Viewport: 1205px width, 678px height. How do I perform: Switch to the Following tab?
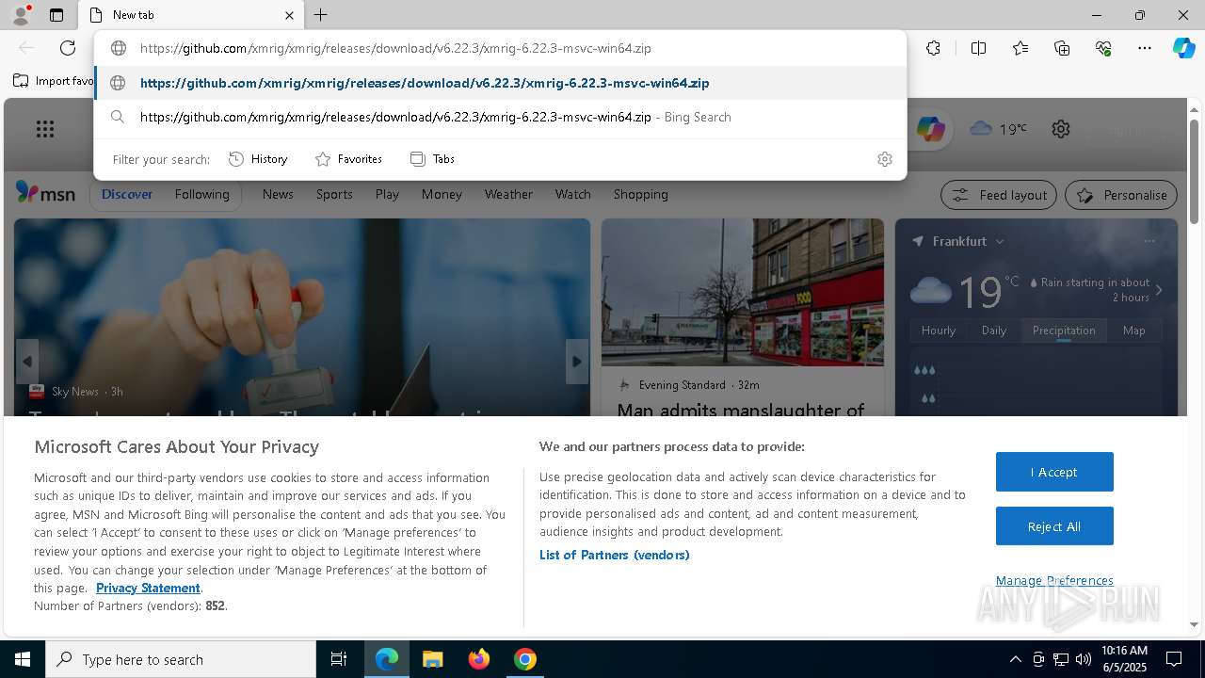click(201, 194)
